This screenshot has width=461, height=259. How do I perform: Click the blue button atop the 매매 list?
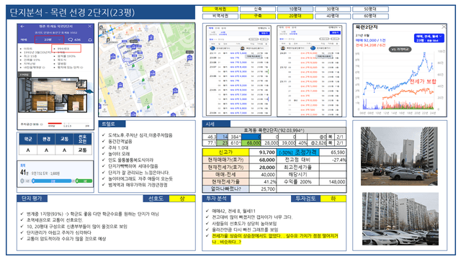(x=264, y=33)
